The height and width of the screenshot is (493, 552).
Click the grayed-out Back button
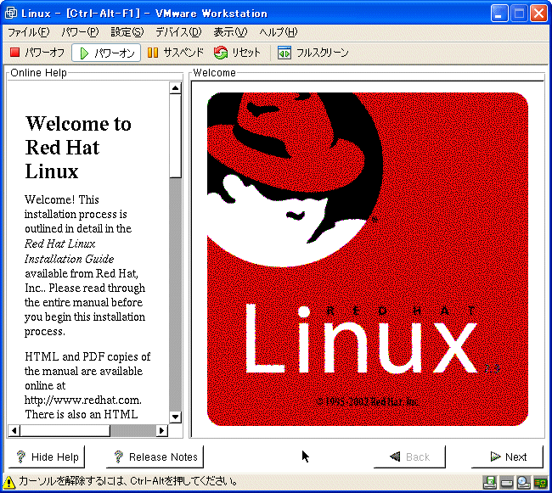pyautogui.click(x=409, y=457)
